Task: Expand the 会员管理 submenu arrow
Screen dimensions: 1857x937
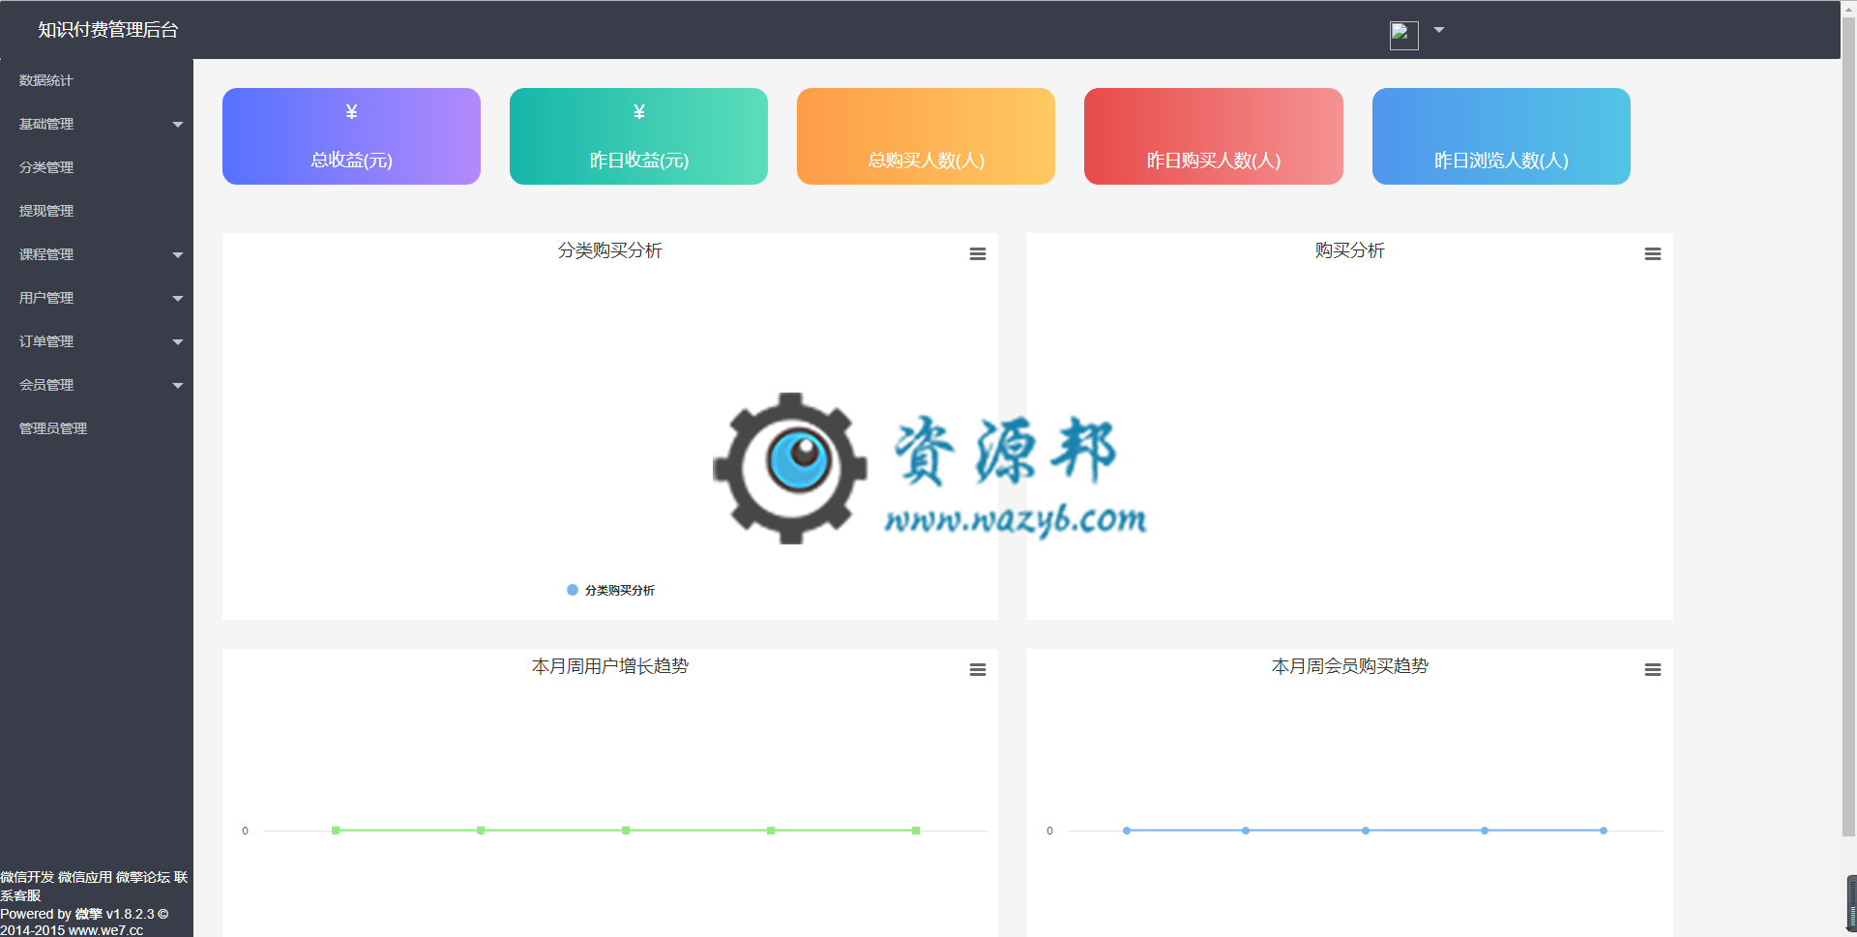Action: [178, 386]
